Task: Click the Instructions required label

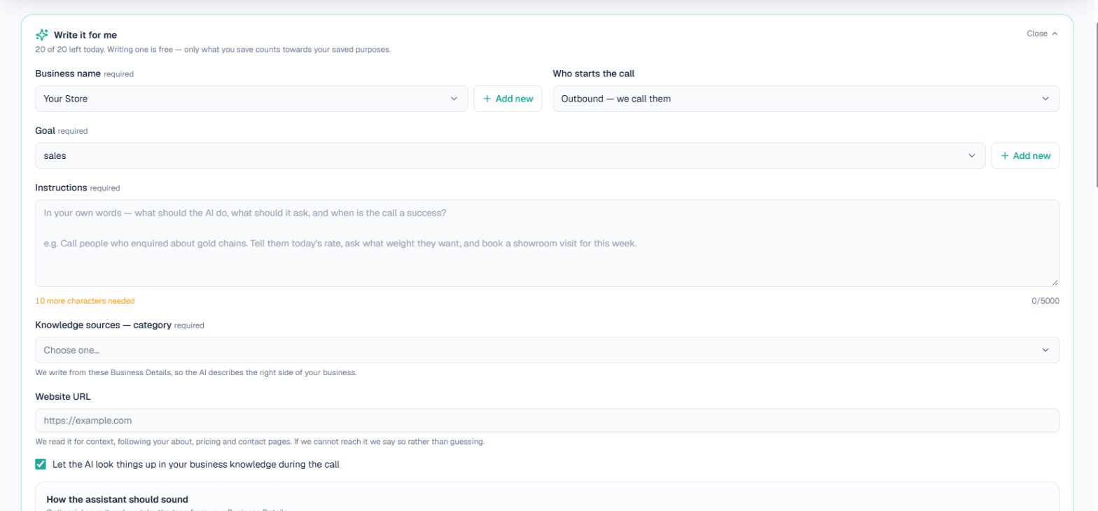Action: (x=78, y=188)
